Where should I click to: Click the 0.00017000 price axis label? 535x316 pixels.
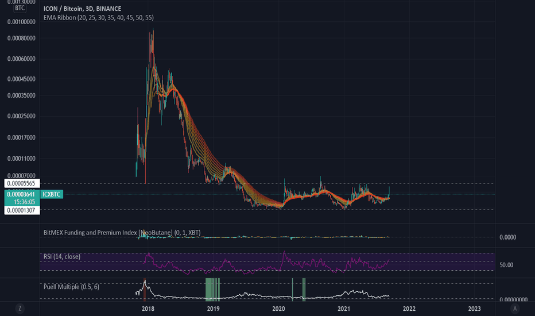(21, 138)
